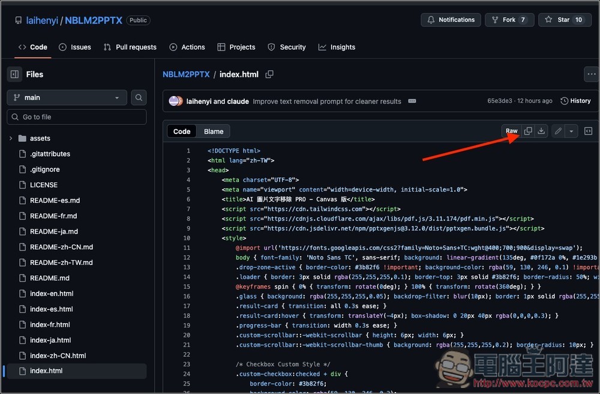Image resolution: width=600 pixels, height=394 pixels.
Task: Click the repository icon beside laihenyi
Action: [x=19, y=20]
